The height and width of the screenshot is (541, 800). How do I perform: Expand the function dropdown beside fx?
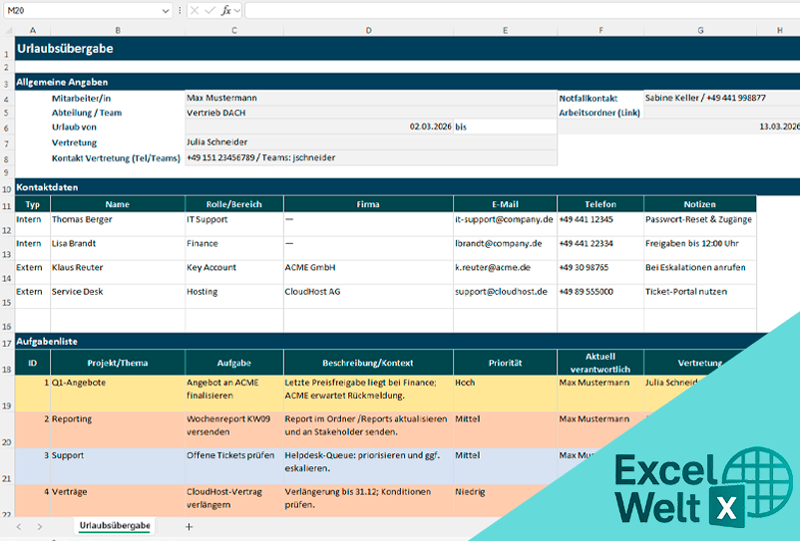[x=236, y=10]
